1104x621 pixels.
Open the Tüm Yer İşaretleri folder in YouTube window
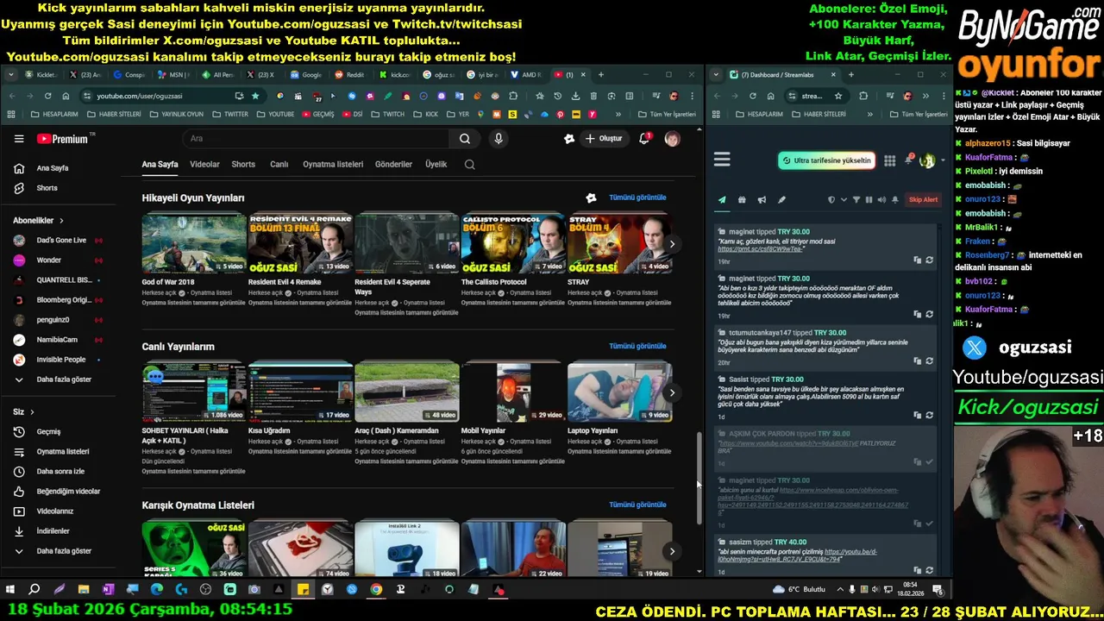point(667,114)
